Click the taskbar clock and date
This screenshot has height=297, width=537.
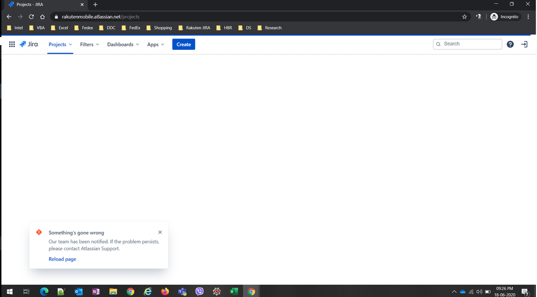(x=505, y=292)
